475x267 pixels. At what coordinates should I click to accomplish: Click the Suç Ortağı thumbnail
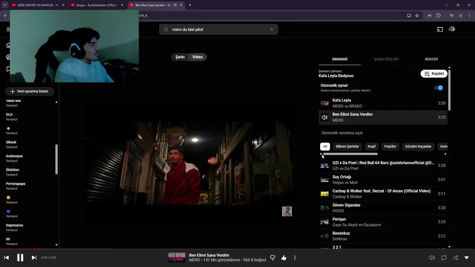click(325, 180)
